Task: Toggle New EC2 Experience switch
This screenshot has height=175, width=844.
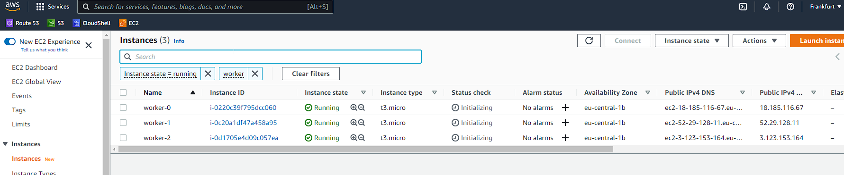Action: pyautogui.click(x=10, y=42)
